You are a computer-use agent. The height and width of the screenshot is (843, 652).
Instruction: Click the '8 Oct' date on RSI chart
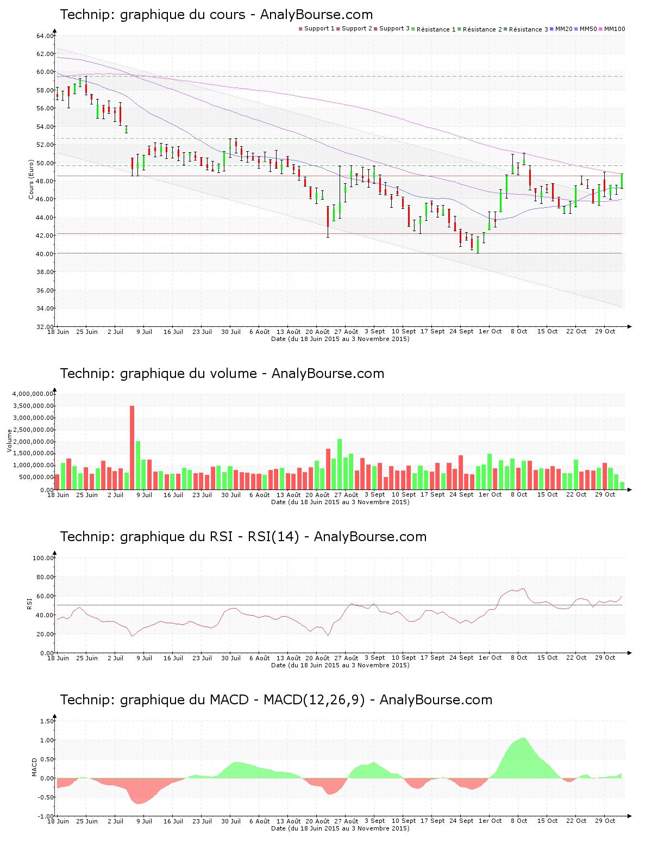(519, 658)
